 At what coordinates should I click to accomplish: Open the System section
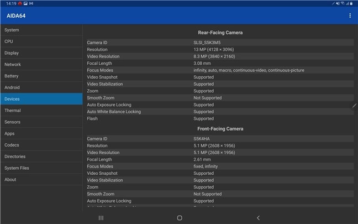coord(41,30)
